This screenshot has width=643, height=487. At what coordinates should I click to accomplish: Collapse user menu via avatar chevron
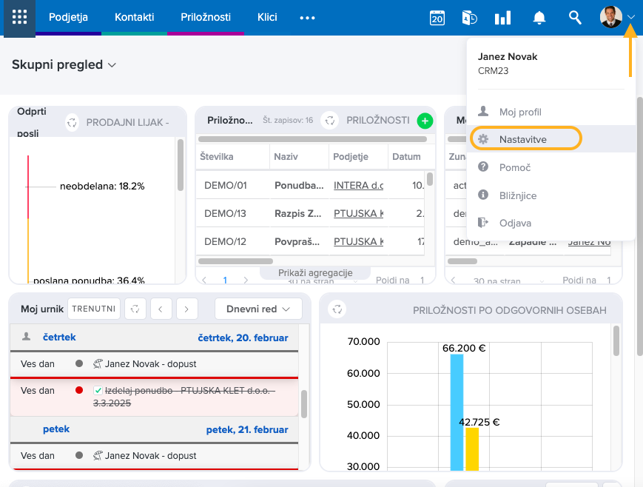[x=631, y=17]
